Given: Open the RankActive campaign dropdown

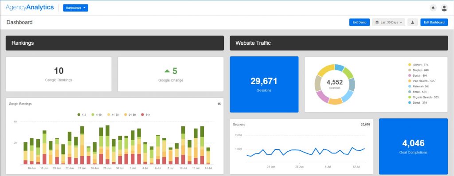Looking at the screenshot, I should click(75, 8).
